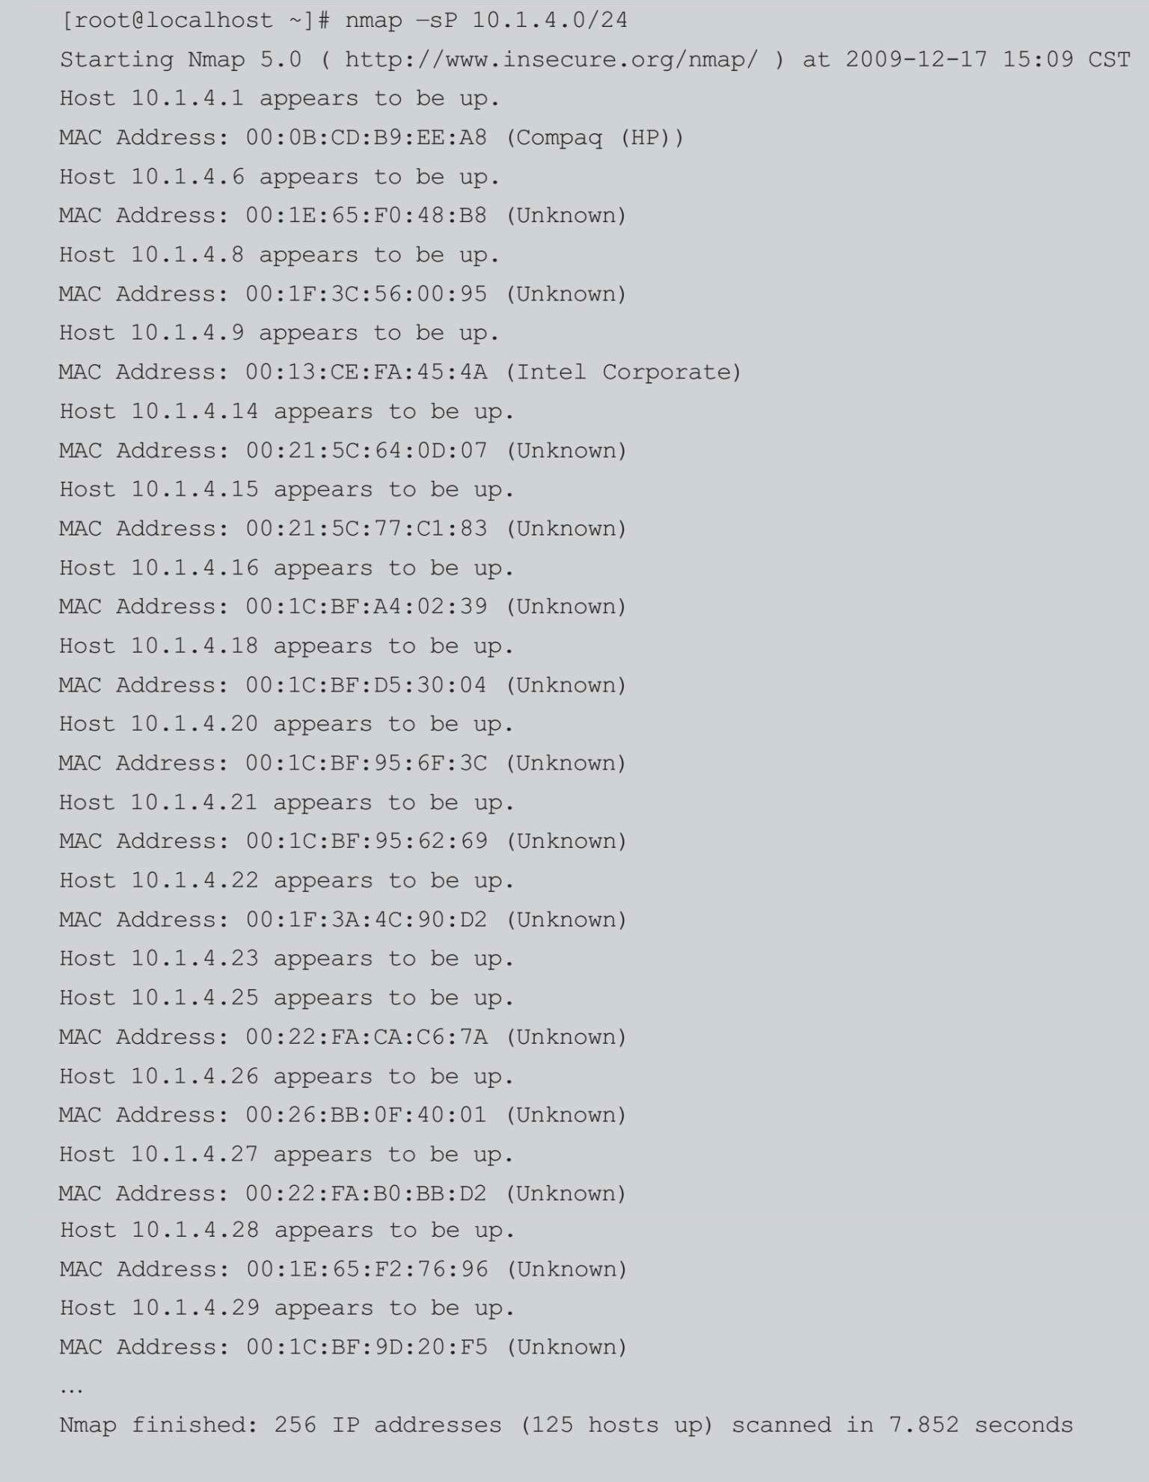Select the Host 10.1.4.29 line
The width and height of the screenshot is (1149, 1482).
coord(287,1308)
